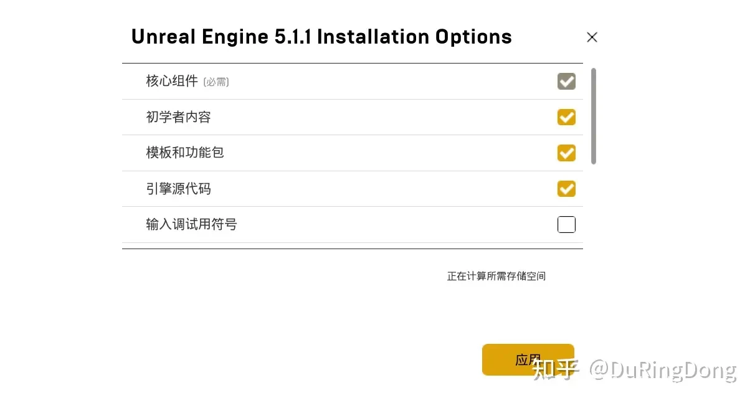The width and height of the screenshot is (755, 403).
Task: Click the @DuRingDong watermark text
Action: coord(663,370)
